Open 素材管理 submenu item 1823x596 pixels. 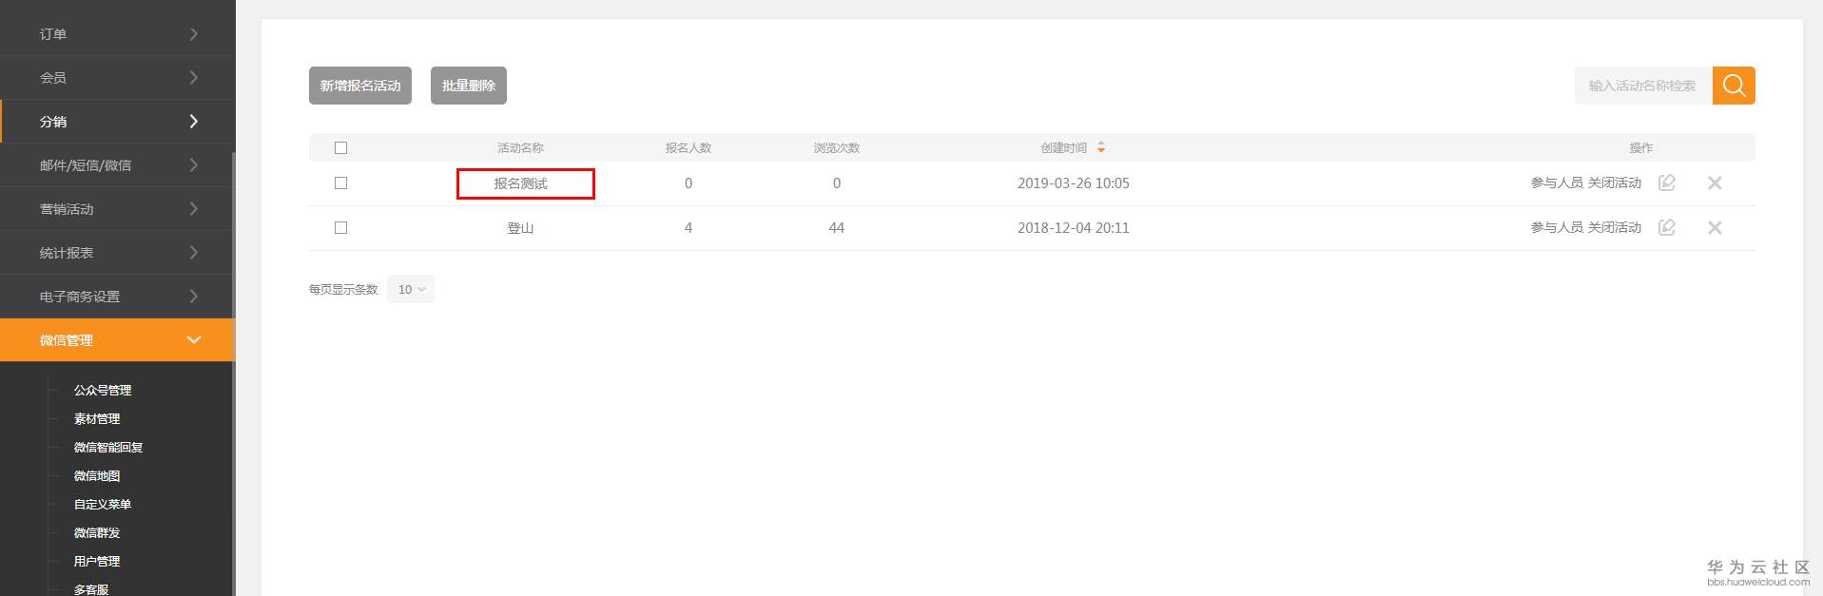tap(97, 419)
